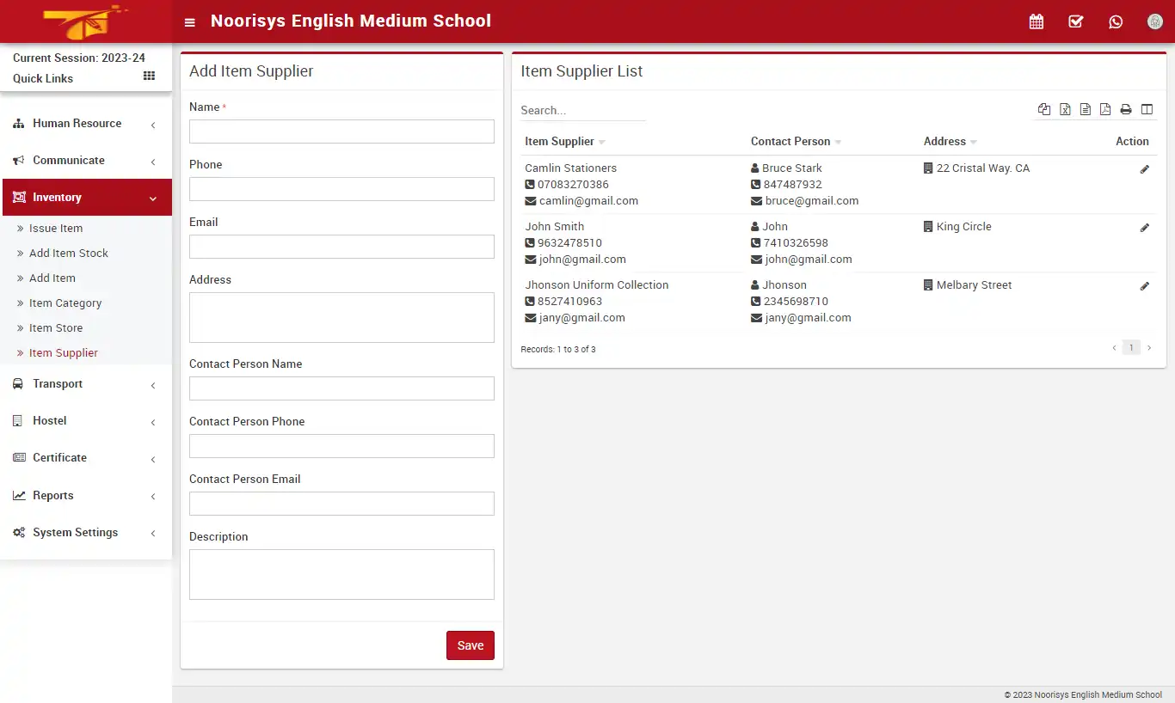The image size is (1175, 703).
Task: Select page 1 in the pagination
Action: (x=1131, y=347)
